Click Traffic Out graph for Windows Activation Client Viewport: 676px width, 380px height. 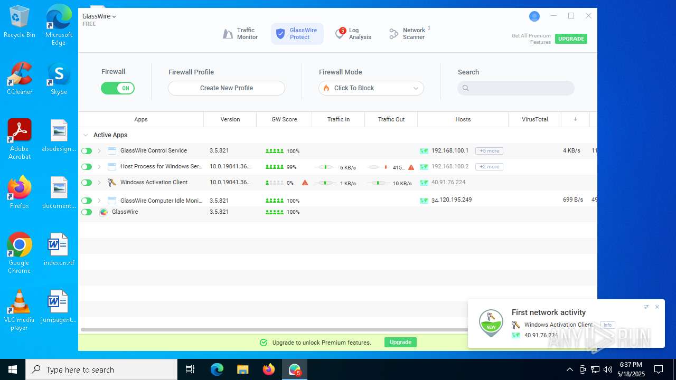378,183
